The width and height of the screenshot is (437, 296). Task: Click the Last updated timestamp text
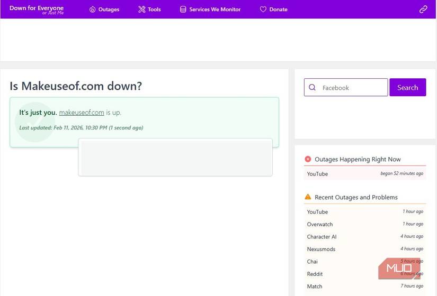click(81, 128)
